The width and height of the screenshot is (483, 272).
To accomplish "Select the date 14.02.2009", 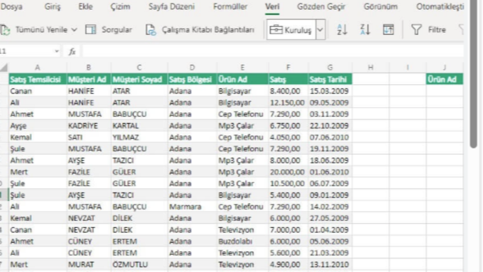I will point(331,206).
